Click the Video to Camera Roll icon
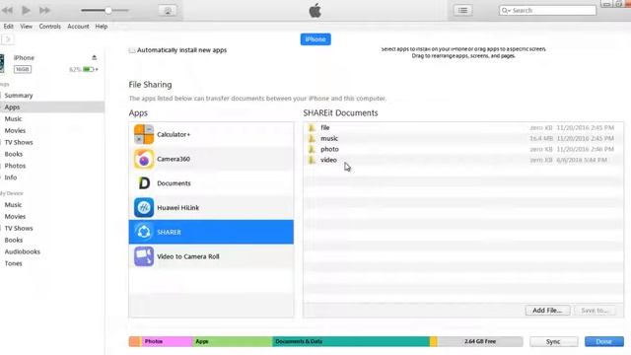The image size is (631, 355). [144, 256]
